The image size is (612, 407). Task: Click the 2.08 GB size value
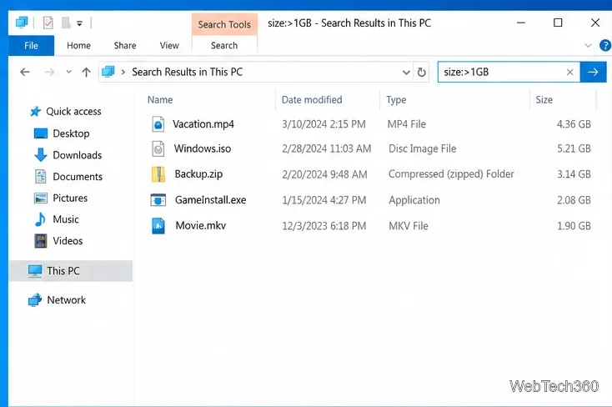pos(574,200)
